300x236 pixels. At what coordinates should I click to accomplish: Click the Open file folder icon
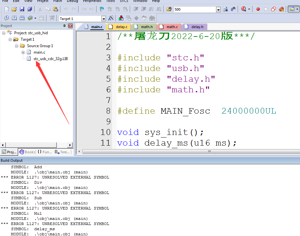point(14,9)
